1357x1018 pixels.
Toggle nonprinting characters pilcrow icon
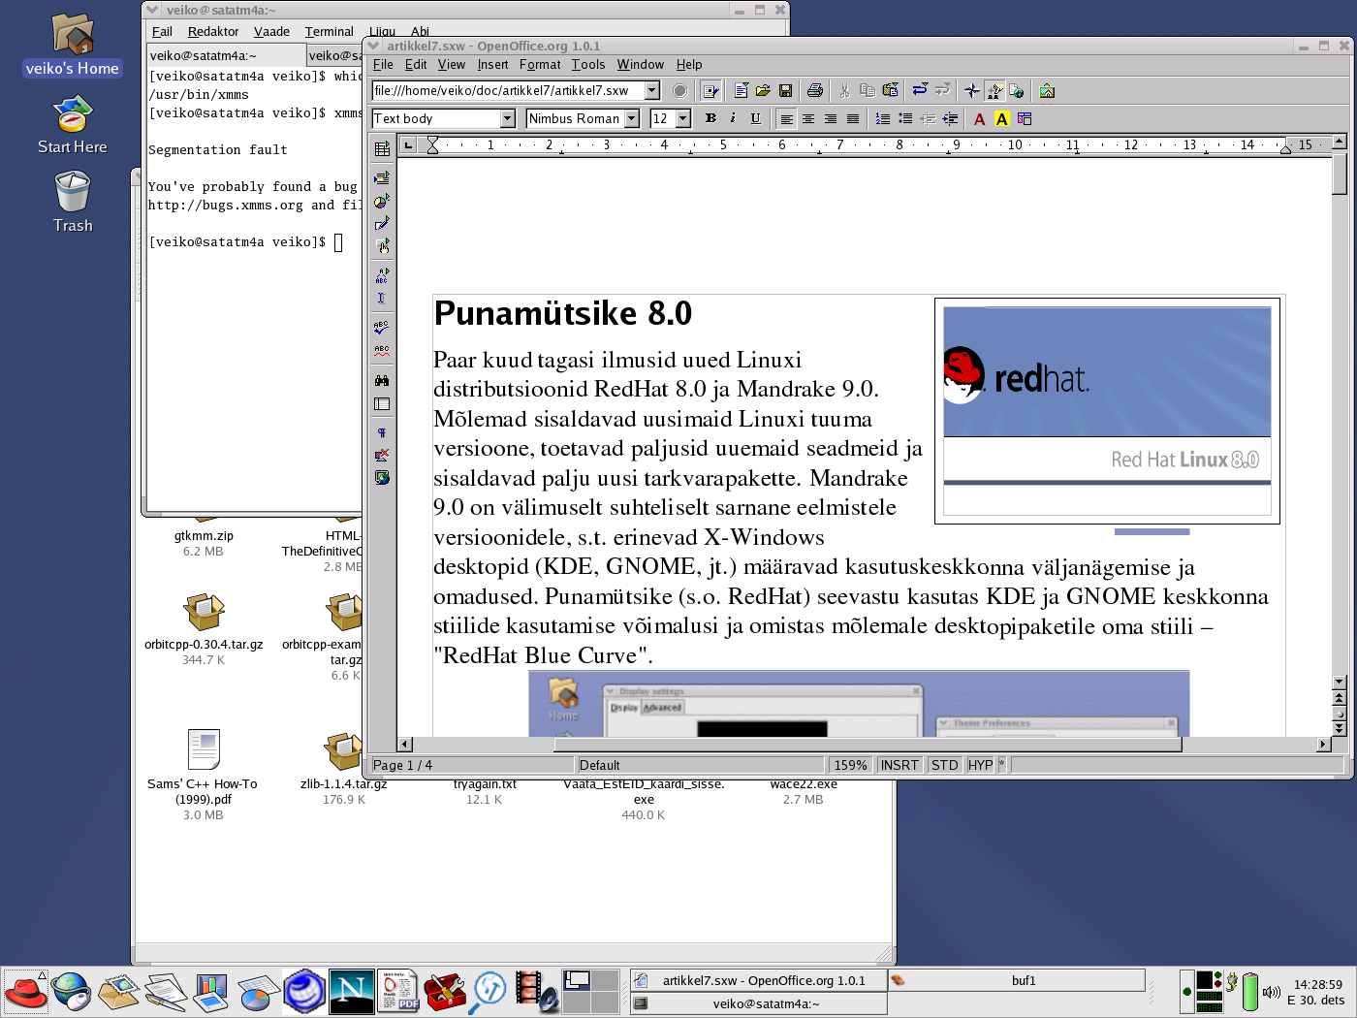pos(382,432)
